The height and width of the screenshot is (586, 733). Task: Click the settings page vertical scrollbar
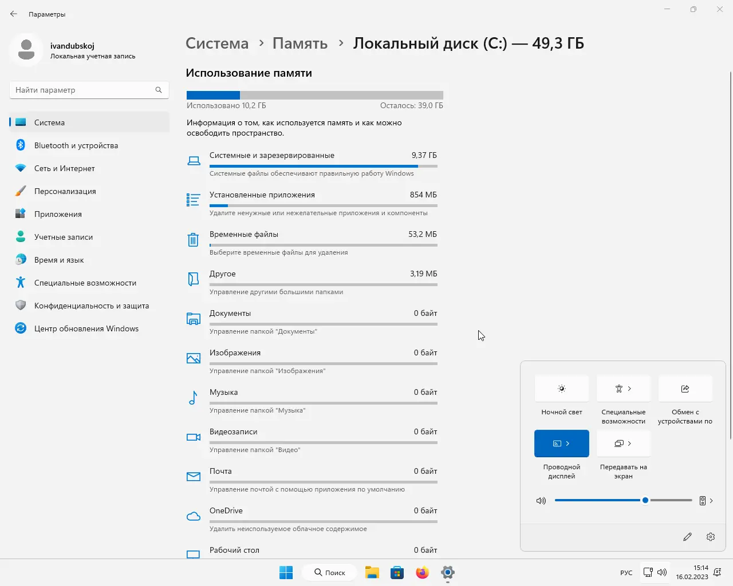[730, 255]
